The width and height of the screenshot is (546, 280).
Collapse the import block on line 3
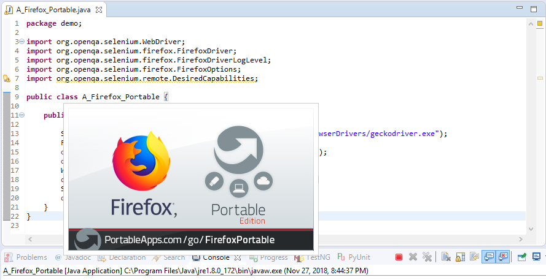(22, 42)
